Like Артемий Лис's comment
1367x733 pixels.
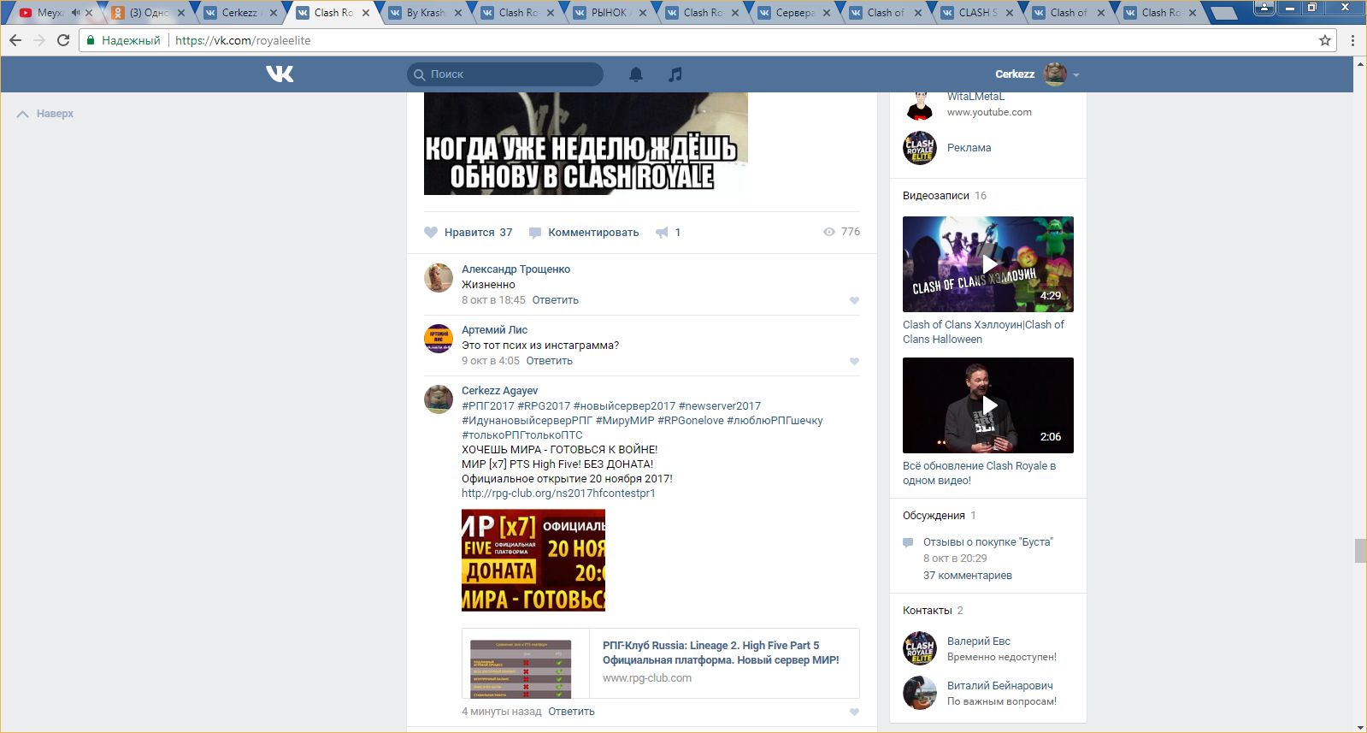pos(854,362)
